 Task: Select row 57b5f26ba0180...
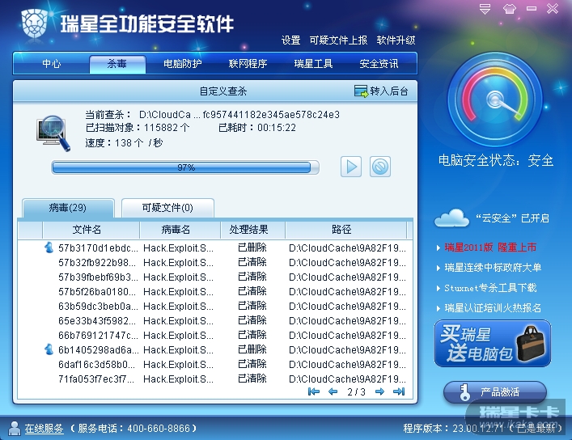[x=215, y=291]
